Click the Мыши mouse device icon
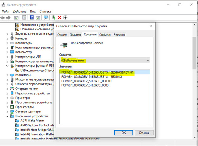 point(12,80)
